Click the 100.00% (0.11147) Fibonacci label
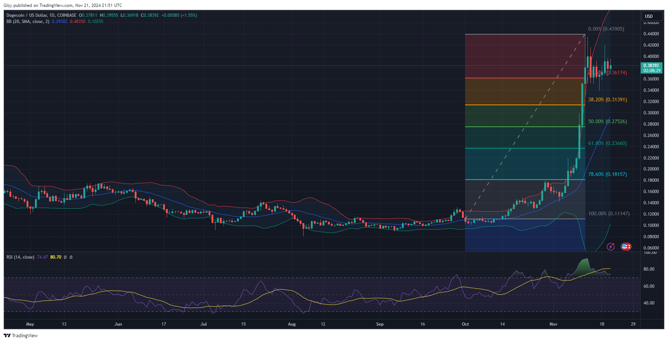 pyautogui.click(x=609, y=213)
